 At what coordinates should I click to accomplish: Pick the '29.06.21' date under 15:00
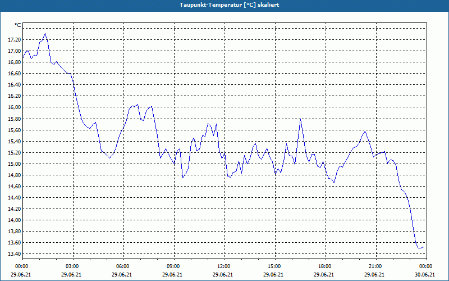(x=273, y=275)
